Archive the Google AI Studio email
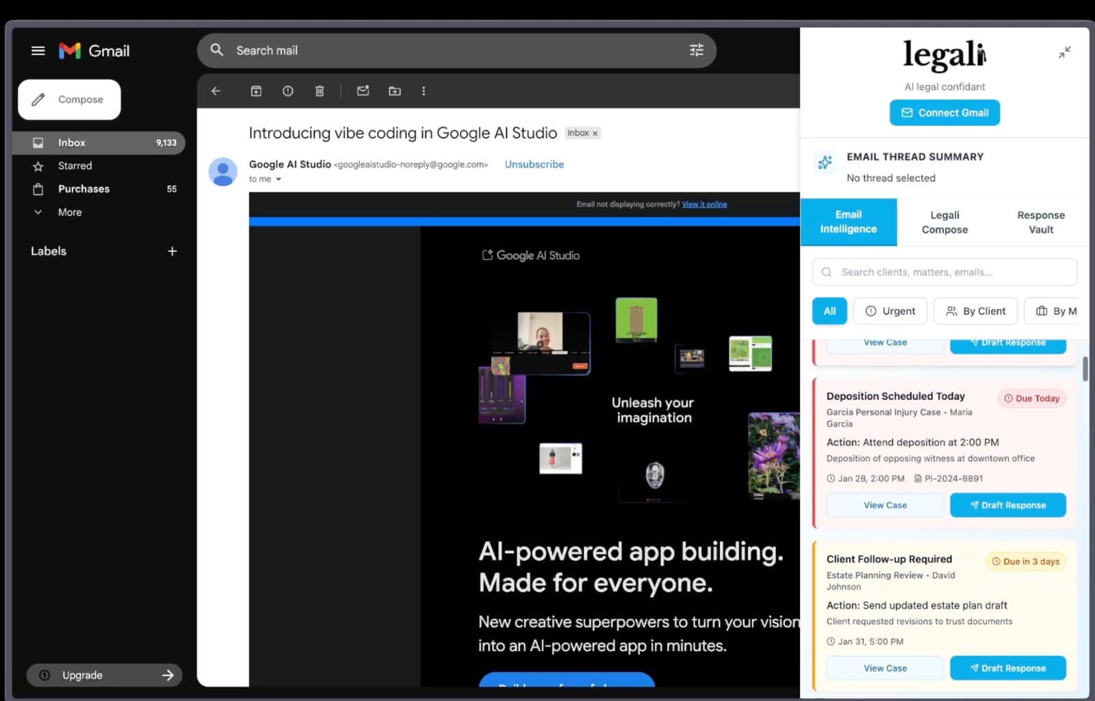The image size is (1095, 701). pyautogui.click(x=256, y=90)
